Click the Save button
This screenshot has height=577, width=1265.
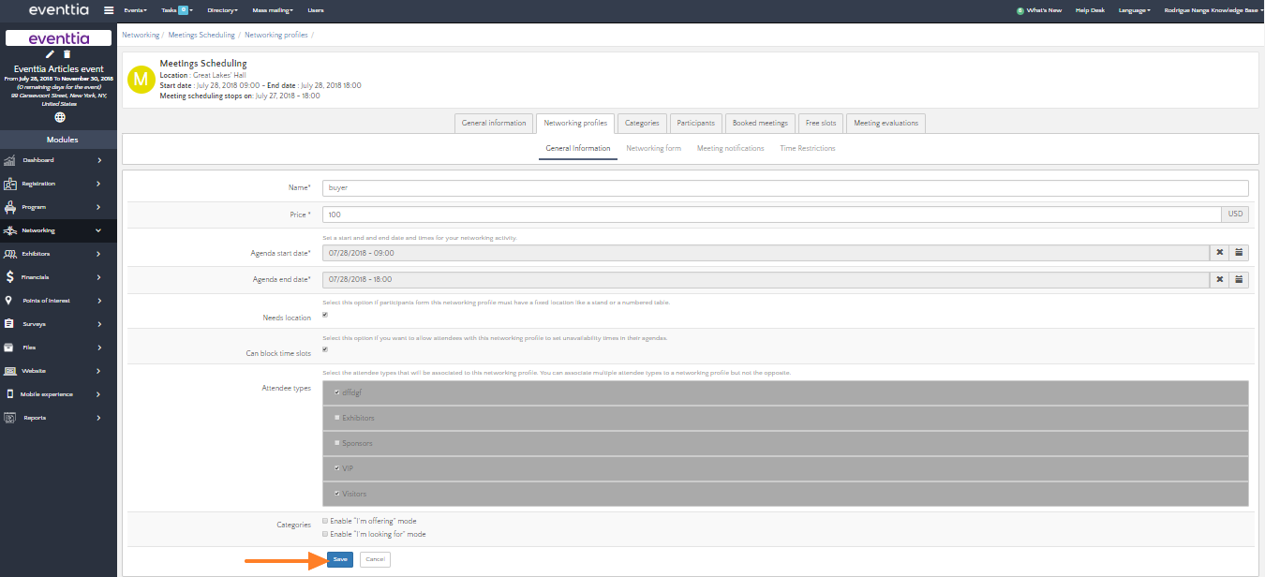340,559
